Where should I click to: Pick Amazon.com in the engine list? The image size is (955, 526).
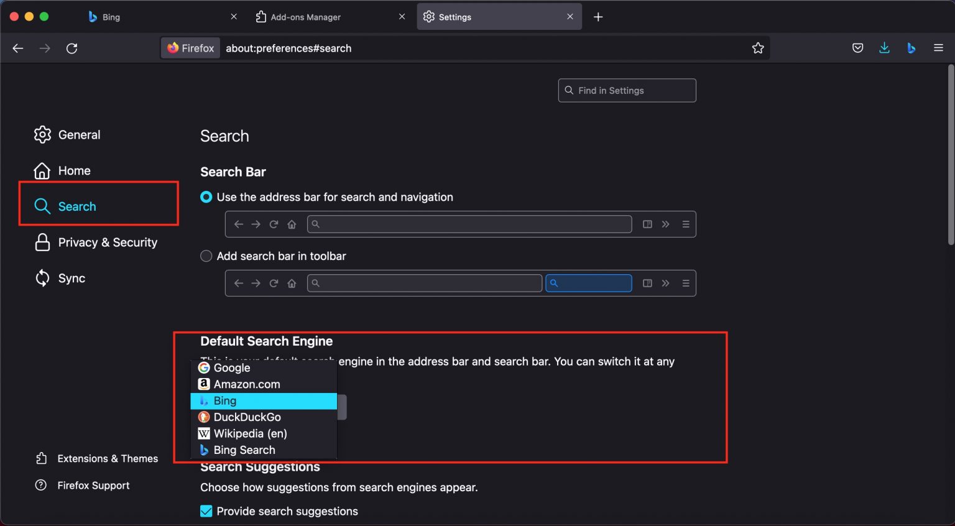coord(247,384)
